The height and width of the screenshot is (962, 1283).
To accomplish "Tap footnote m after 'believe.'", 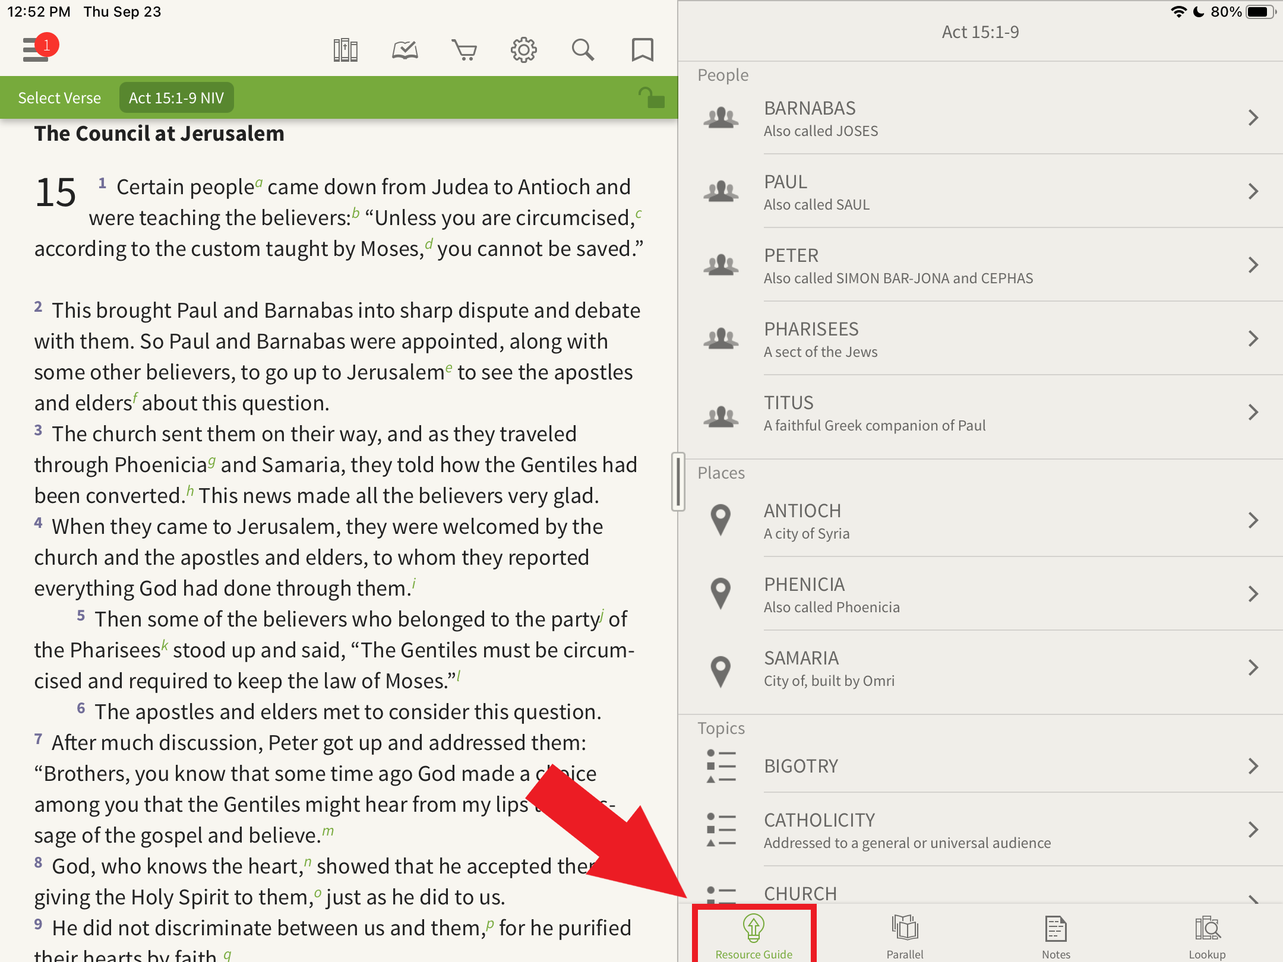I will [x=328, y=831].
